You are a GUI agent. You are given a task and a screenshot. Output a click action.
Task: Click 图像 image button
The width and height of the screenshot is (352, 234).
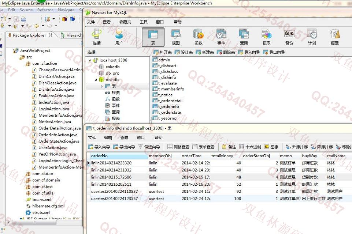click(x=271, y=147)
